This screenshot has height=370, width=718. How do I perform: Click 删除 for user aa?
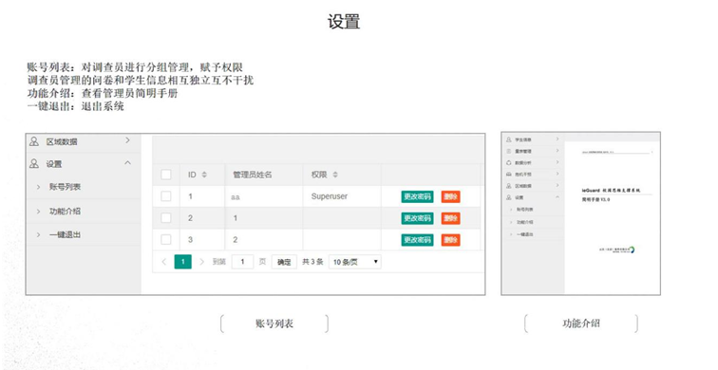click(450, 196)
